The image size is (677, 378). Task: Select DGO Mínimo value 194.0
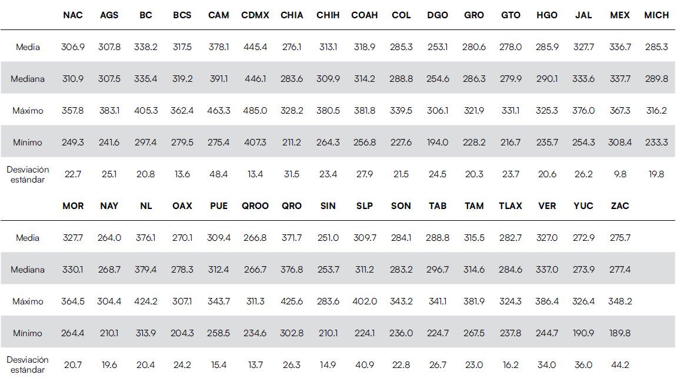coord(438,142)
